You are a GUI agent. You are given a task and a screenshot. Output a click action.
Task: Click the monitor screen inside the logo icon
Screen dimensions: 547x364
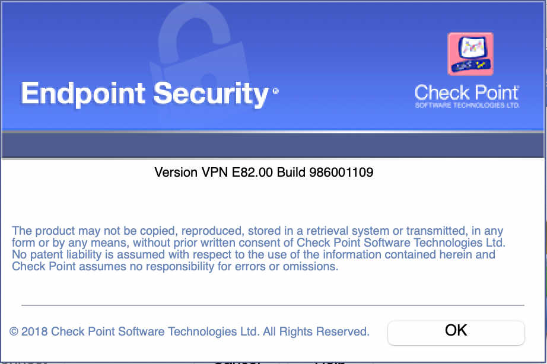pyautogui.click(x=472, y=47)
